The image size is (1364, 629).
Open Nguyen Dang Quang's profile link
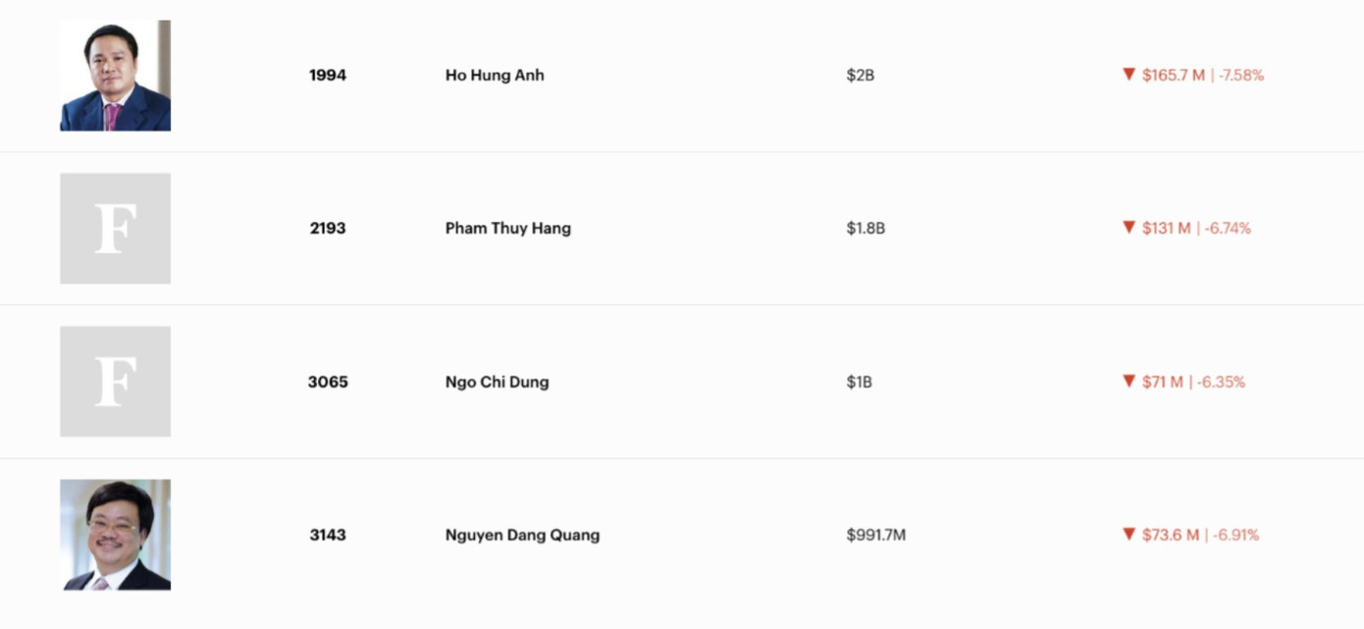click(522, 535)
